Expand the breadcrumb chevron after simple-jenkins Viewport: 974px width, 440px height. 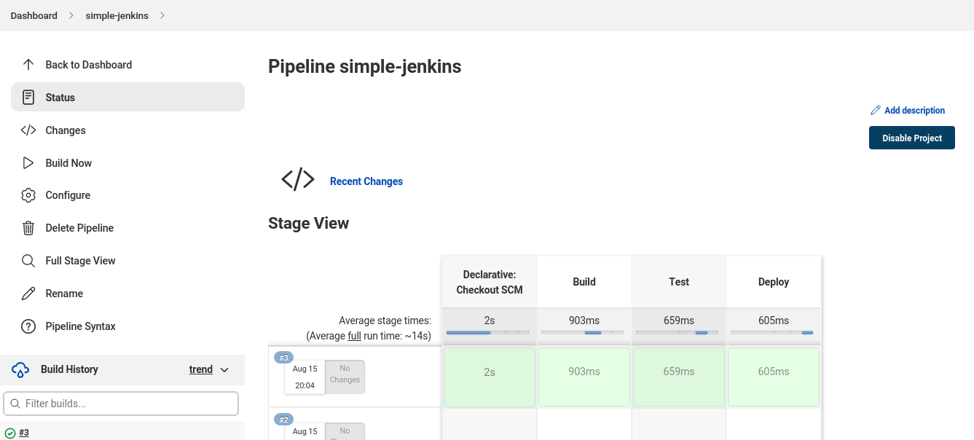(162, 15)
